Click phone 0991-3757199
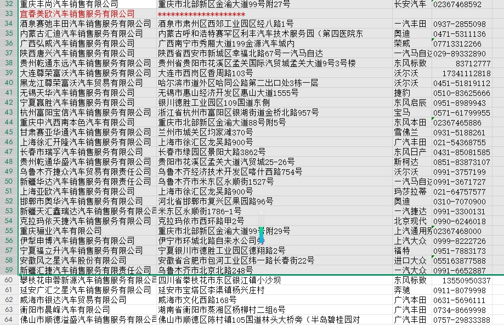The height and width of the screenshot is (325, 504). pyautogui.click(x=462, y=172)
